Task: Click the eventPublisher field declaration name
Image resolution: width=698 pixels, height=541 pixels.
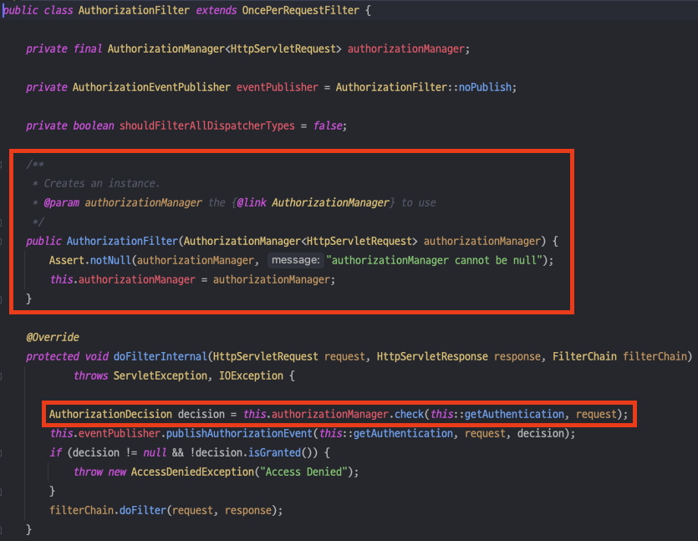Action: [278, 87]
